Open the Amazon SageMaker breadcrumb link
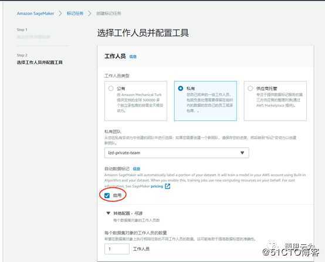 coord(35,14)
